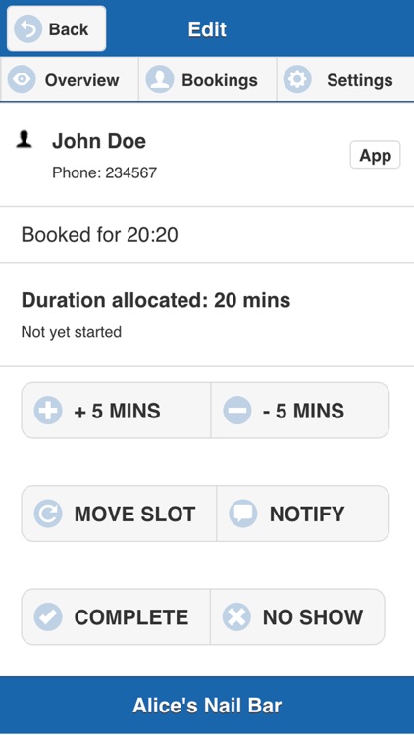Click the person icon beside Bookings

(160, 79)
